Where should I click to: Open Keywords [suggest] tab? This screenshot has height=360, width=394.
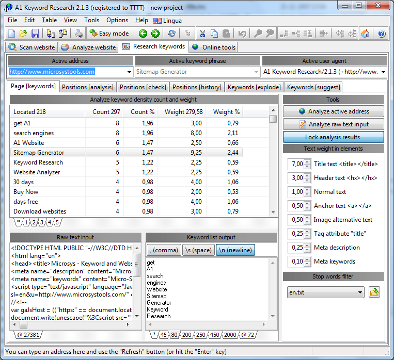tap(313, 87)
